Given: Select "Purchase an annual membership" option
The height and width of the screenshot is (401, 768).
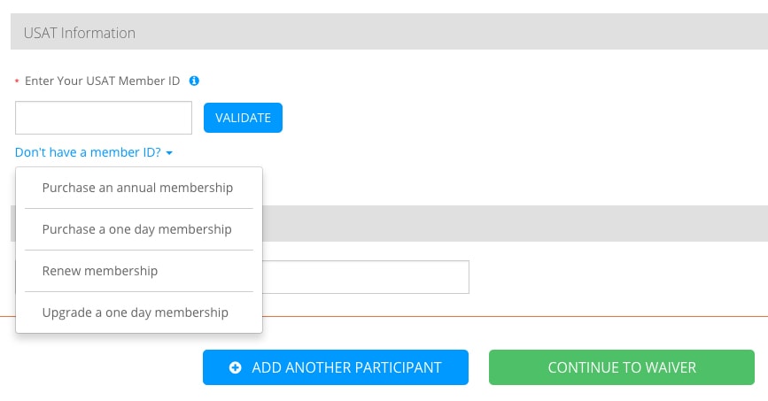Looking at the screenshot, I should [137, 188].
